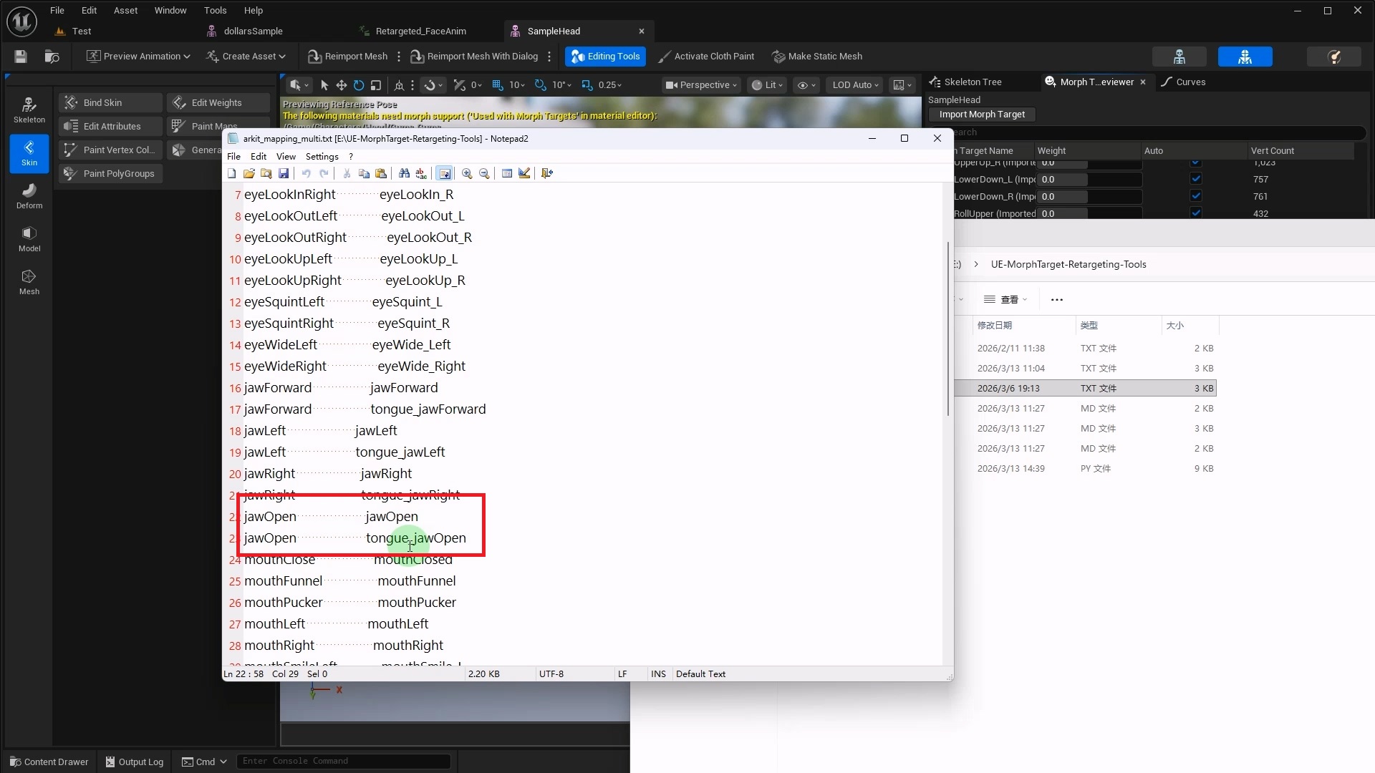This screenshot has width=1375, height=773.
Task: Toggle the Auto checkbox for RollUpper morph target
Action: 1196,213
